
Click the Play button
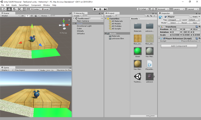(x=95, y=9)
